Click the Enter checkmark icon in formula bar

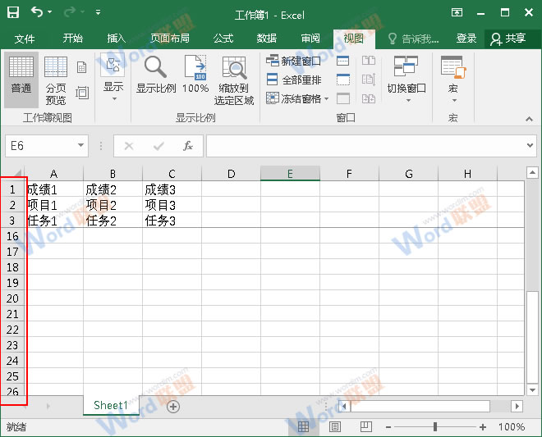[158, 147]
